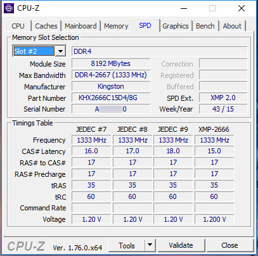Click JEDEC #8 RAS# to CAS# value 17

[132, 162]
